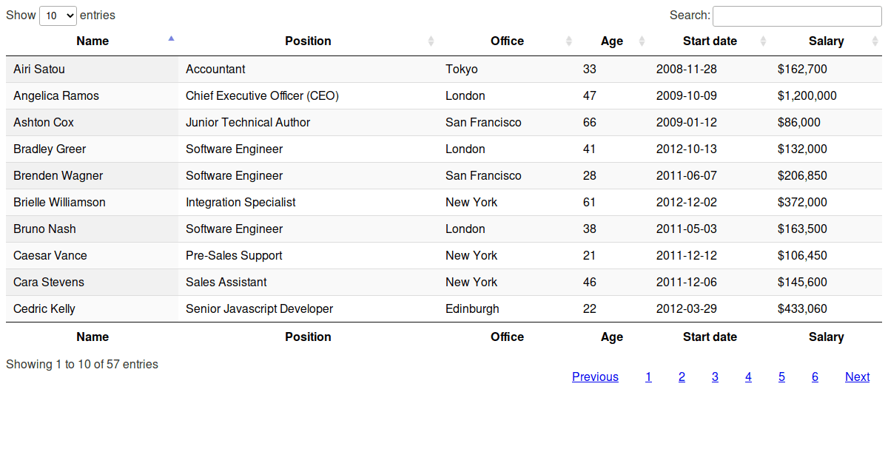Jump to page 3
The image size is (888, 466).
coord(715,377)
